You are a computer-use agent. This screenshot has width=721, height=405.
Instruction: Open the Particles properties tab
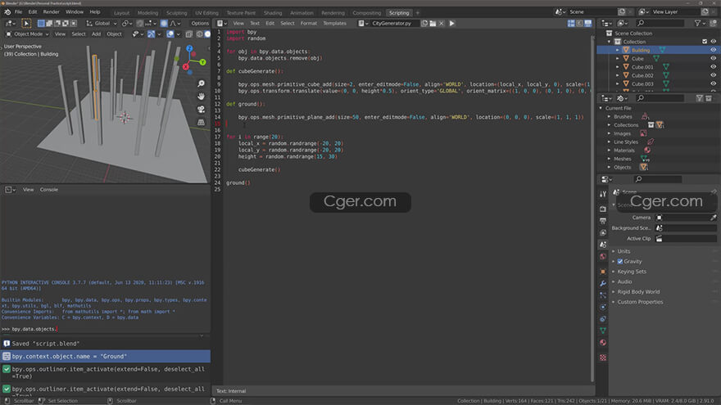(603, 295)
